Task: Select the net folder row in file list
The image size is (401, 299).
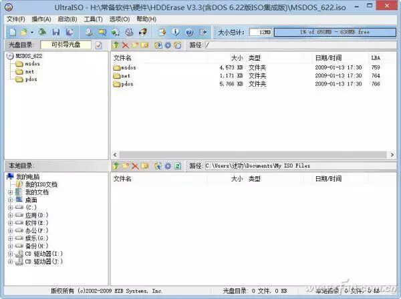Action: pos(247,76)
